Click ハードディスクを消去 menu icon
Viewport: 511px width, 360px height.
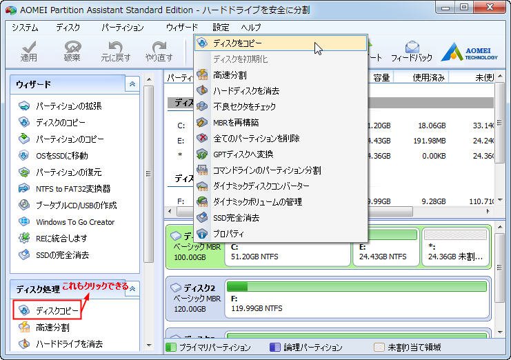202,90
